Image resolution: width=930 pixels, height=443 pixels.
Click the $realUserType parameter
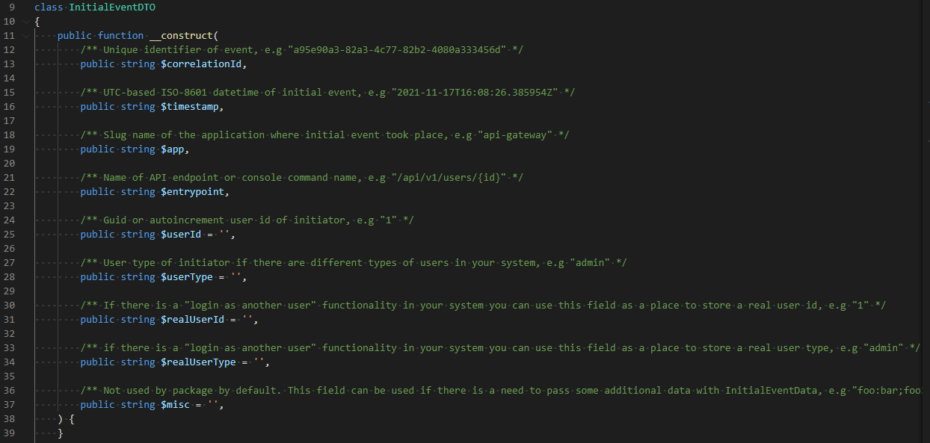pyautogui.click(x=200, y=362)
